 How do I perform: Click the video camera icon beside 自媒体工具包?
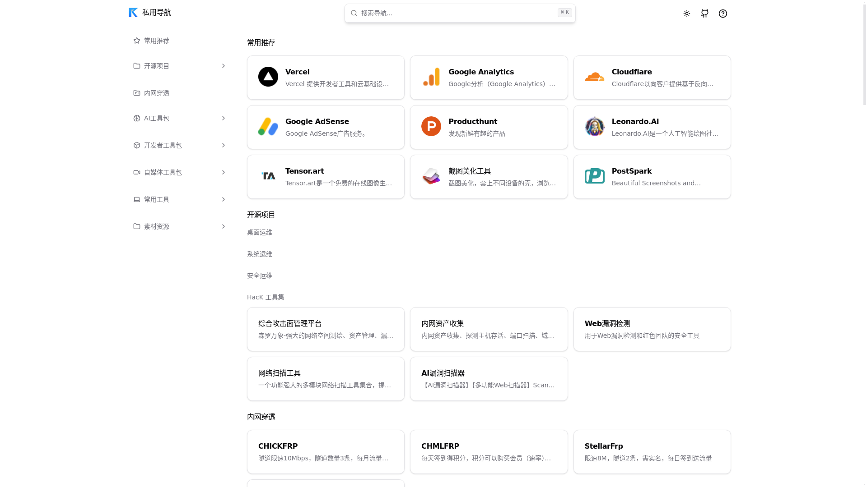(137, 172)
